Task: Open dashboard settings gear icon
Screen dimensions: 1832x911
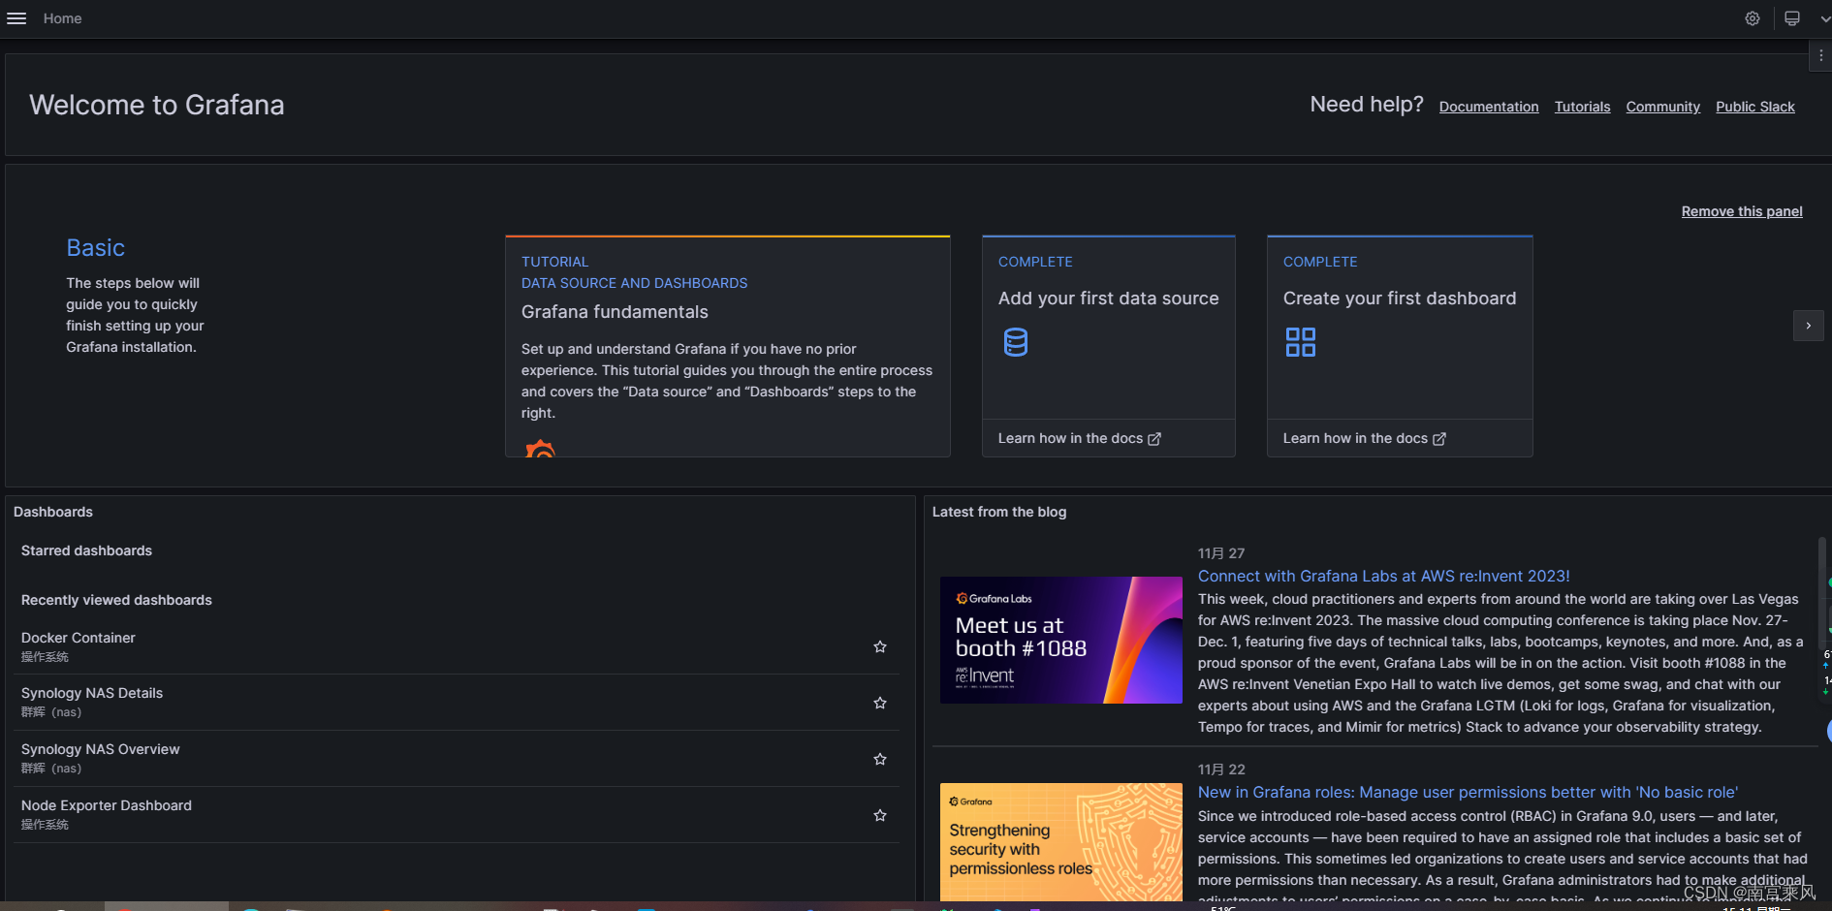Action: (x=1753, y=18)
